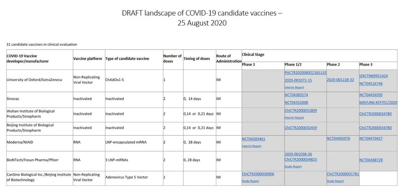Open the ChiCTR2000030906 CanSino link
This screenshot has width=403, height=192.
(x=258, y=174)
